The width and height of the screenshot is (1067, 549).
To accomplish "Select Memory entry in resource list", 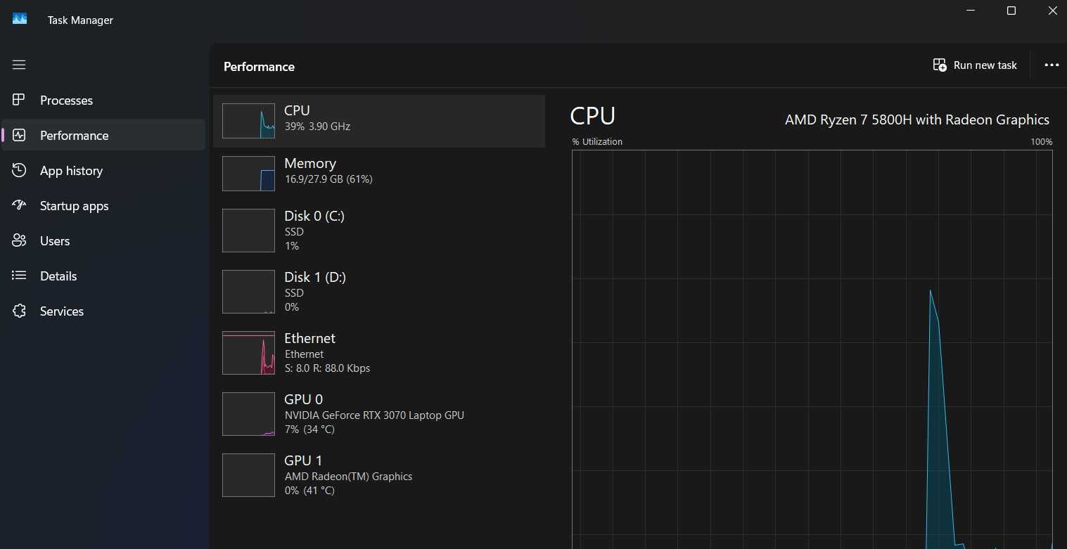I will [379, 174].
